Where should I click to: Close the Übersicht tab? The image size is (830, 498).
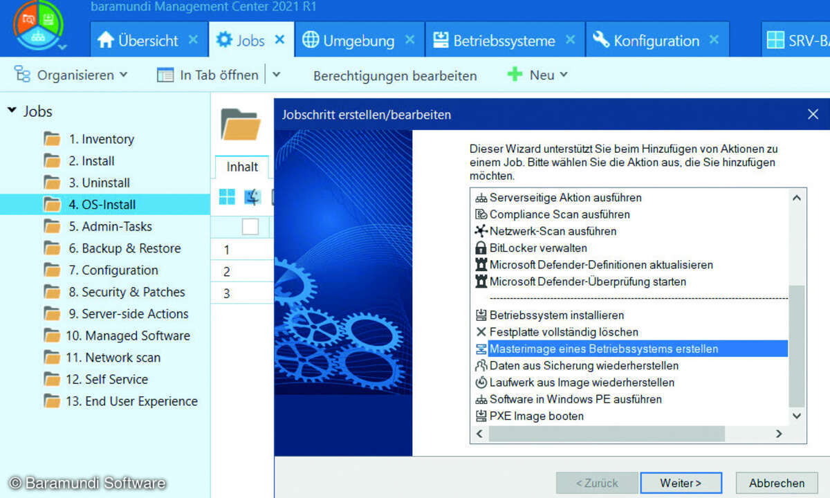194,40
